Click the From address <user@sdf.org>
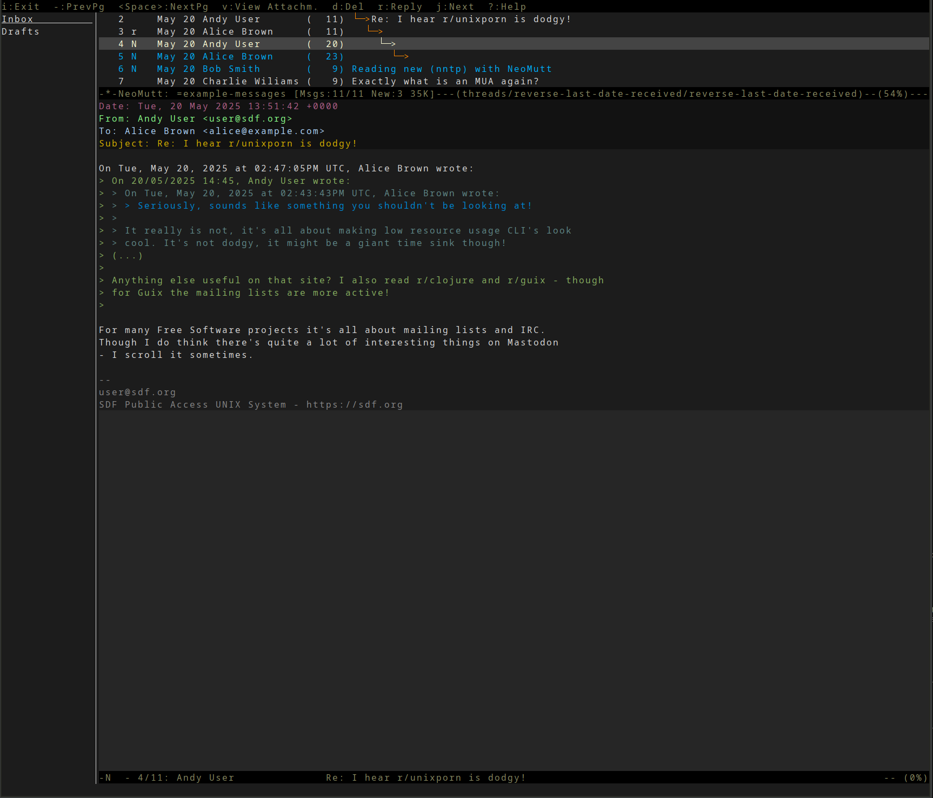This screenshot has height=798, width=933. (x=248, y=118)
